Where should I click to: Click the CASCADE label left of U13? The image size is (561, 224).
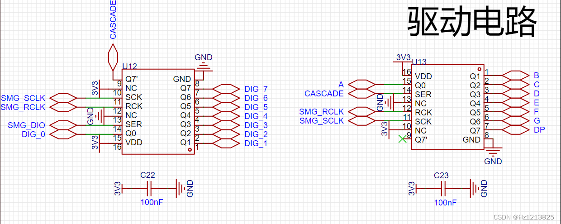point(324,94)
